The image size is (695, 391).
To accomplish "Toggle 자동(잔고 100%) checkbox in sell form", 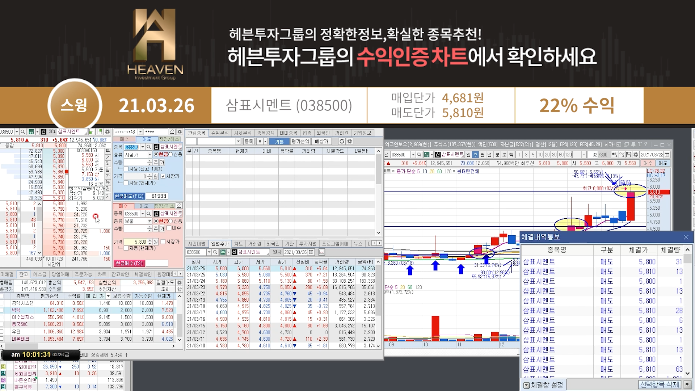I will (x=126, y=169).
